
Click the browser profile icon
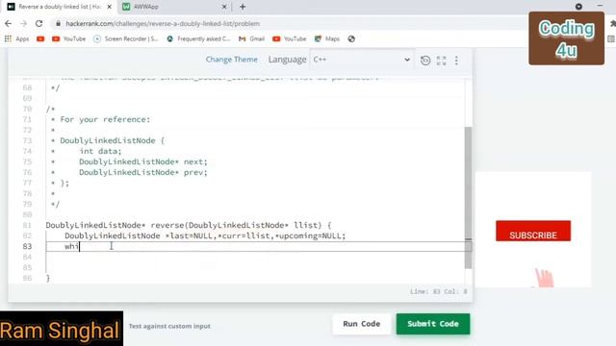click(578, 7)
